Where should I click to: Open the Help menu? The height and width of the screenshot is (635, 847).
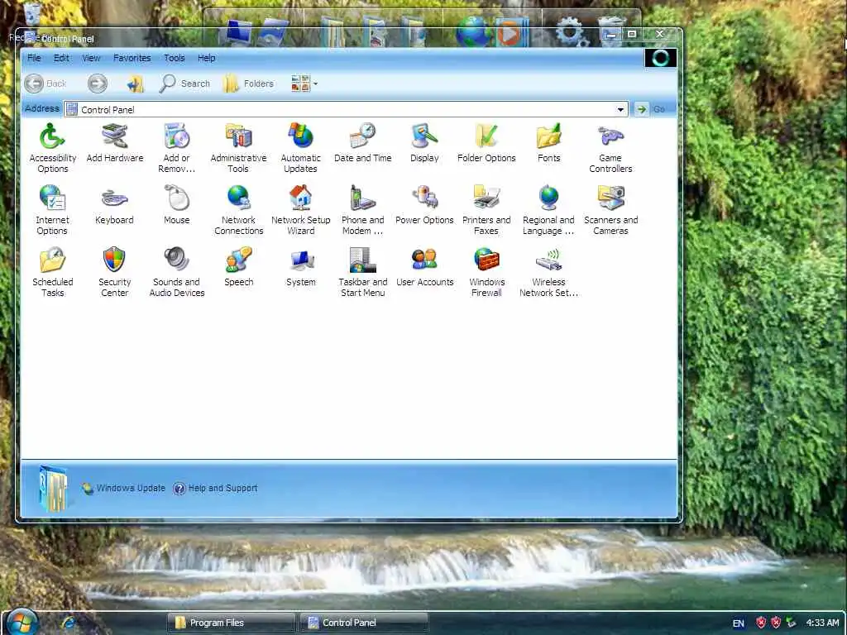point(206,58)
